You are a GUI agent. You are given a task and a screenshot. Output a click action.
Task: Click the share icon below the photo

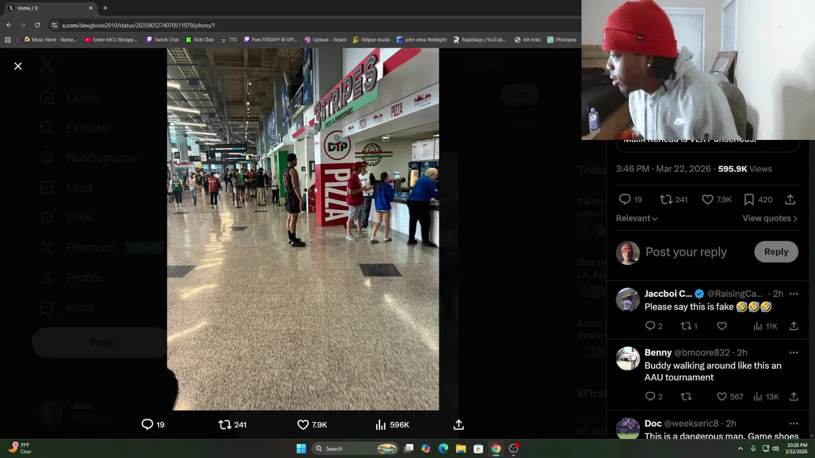[458, 424]
